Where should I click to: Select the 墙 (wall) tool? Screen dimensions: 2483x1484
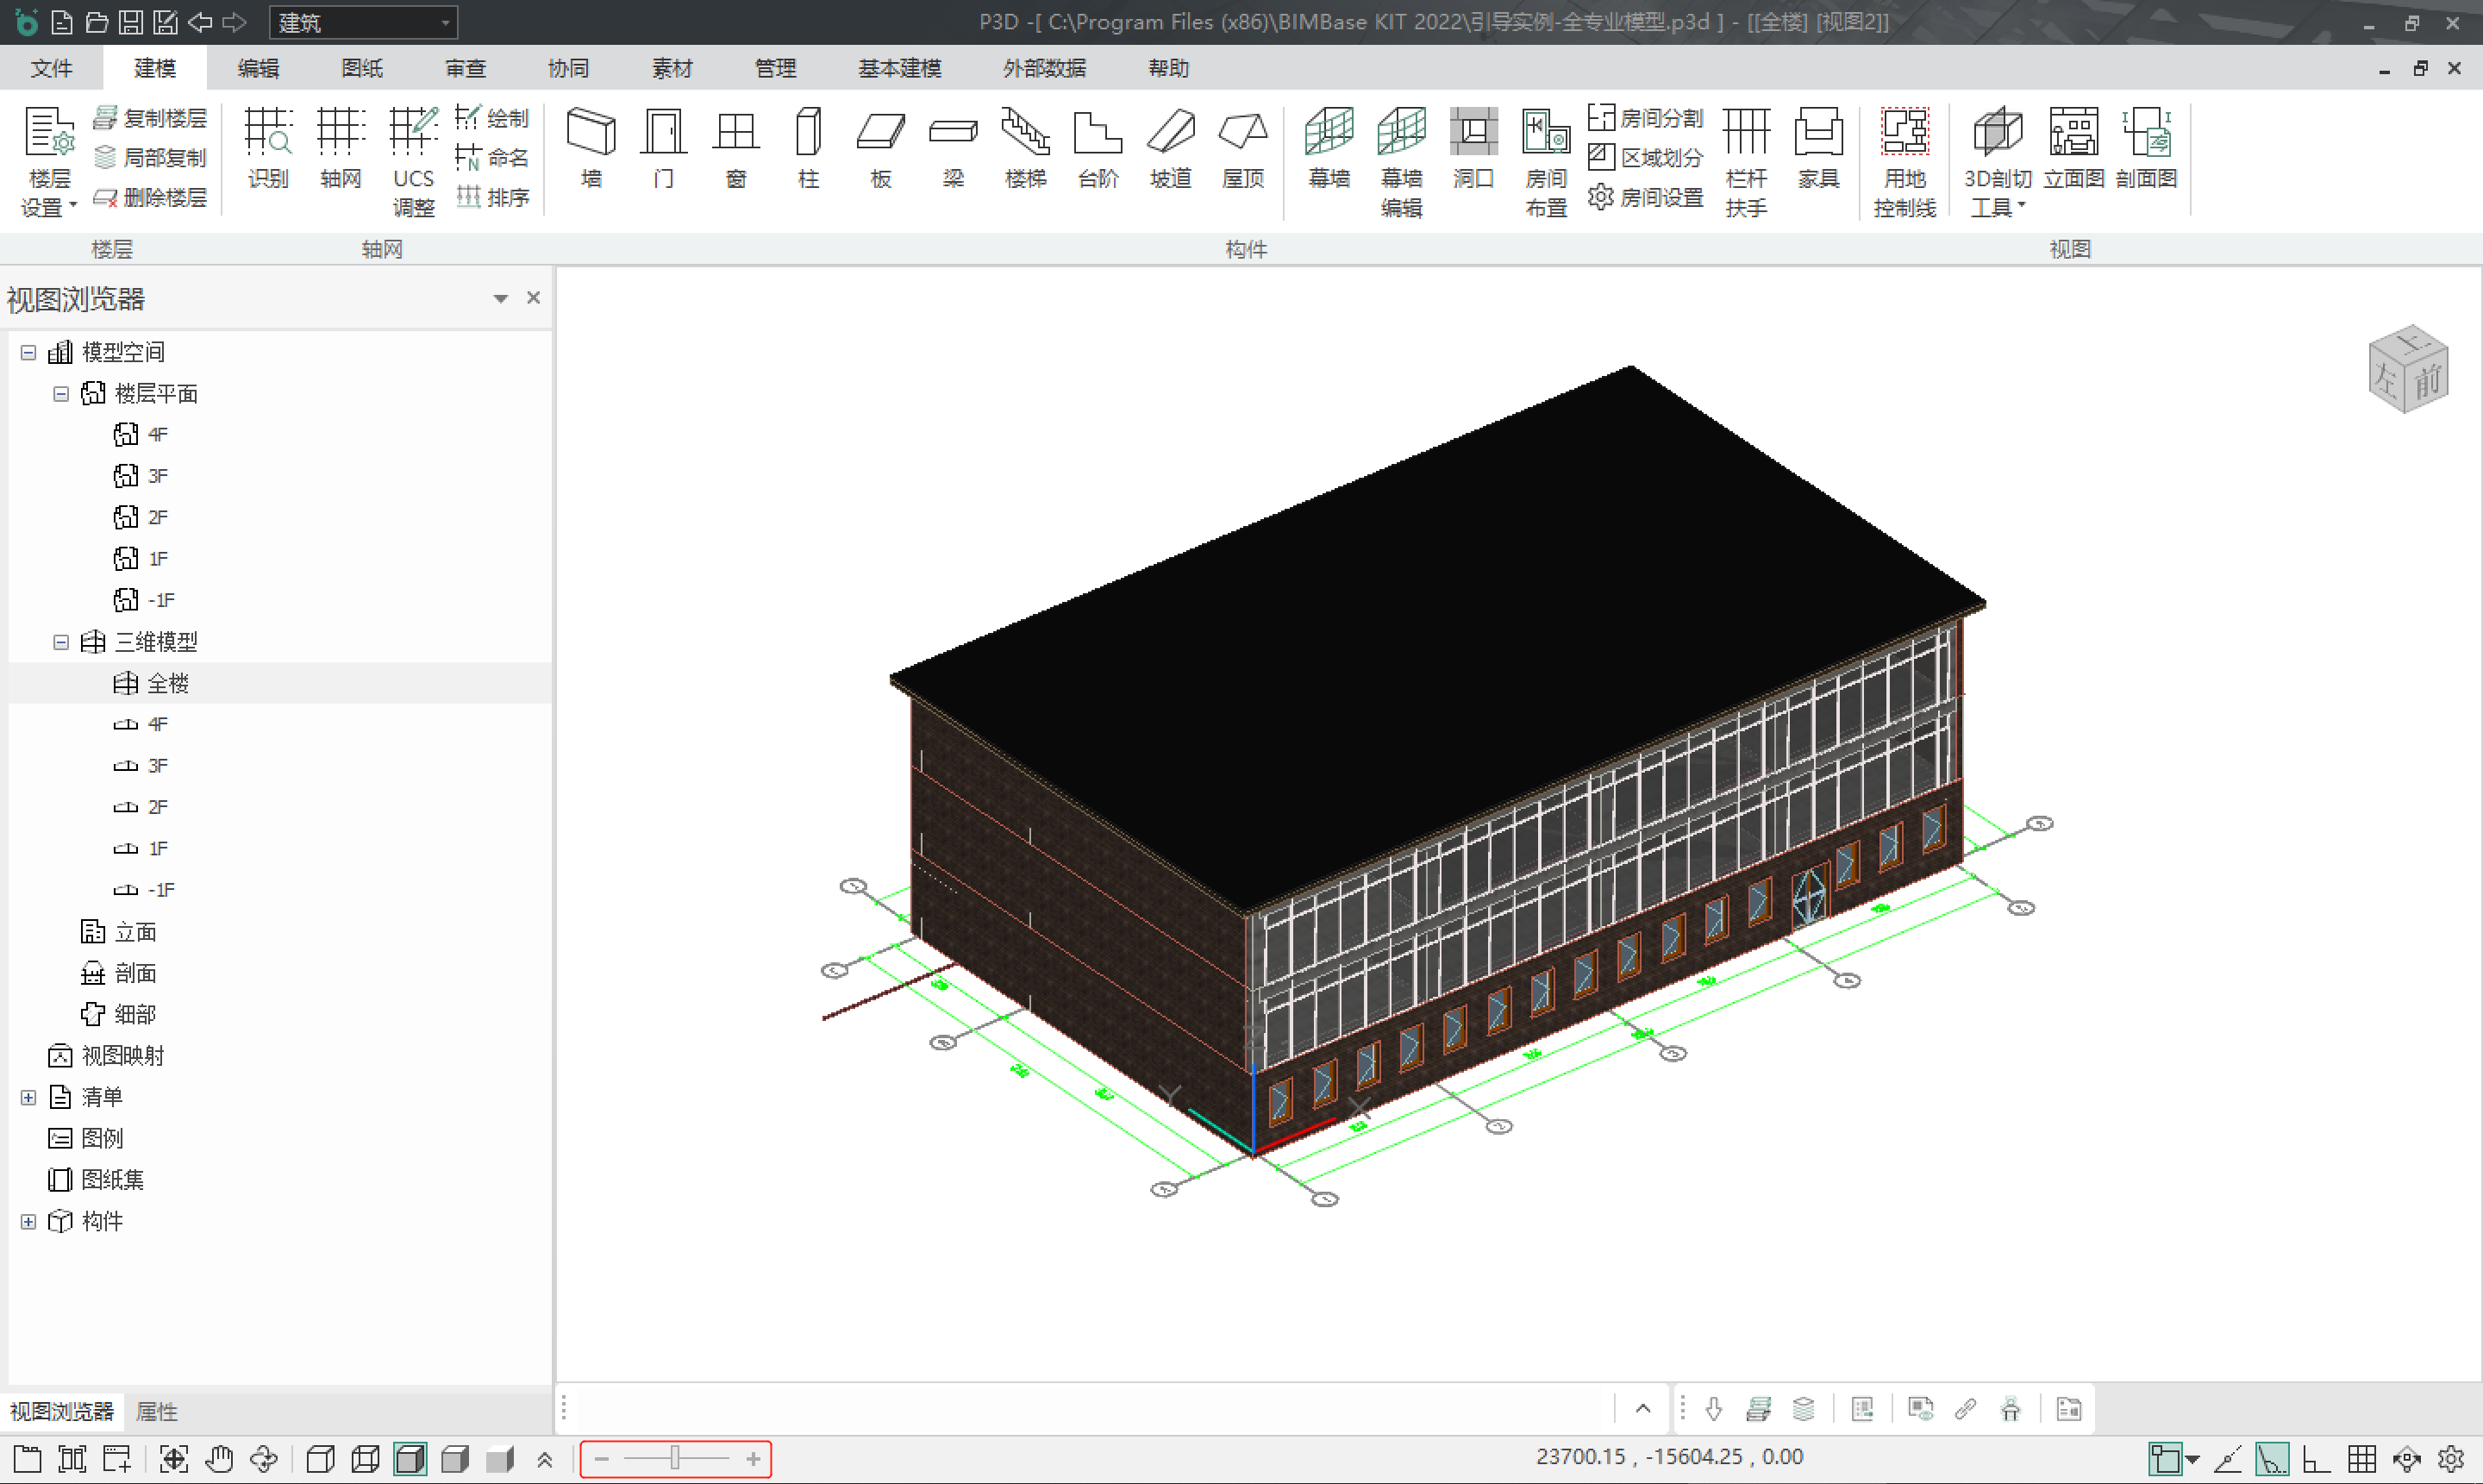tap(591, 147)
